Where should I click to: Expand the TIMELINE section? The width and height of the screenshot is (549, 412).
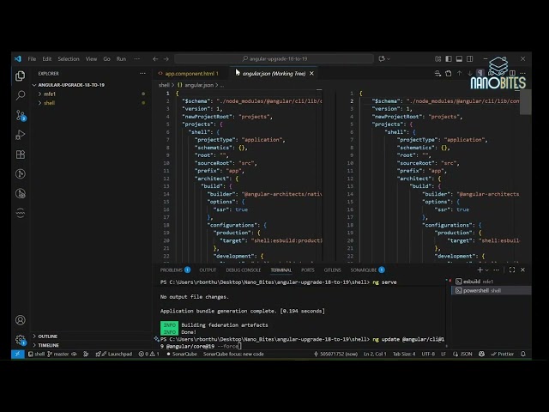click(91, 345)
